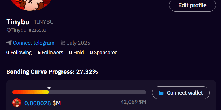This screenshot has width=221, height=110.
Task: Open the 0 Hold list
Action: 77,52
